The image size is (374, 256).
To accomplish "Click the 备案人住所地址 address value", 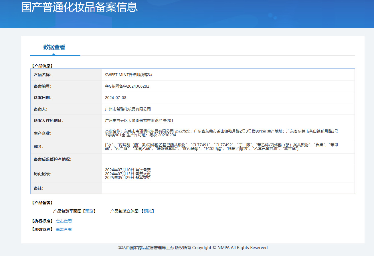I will click(139, 121).
